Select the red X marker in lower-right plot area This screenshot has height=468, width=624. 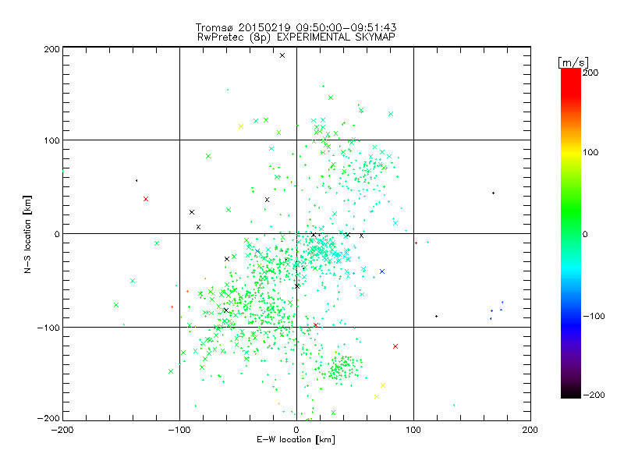click(395, 346)
